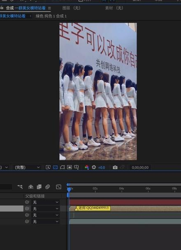Toggle mask and shape path visibility
Screen dimensions: 181x250
tap(62, 167)
